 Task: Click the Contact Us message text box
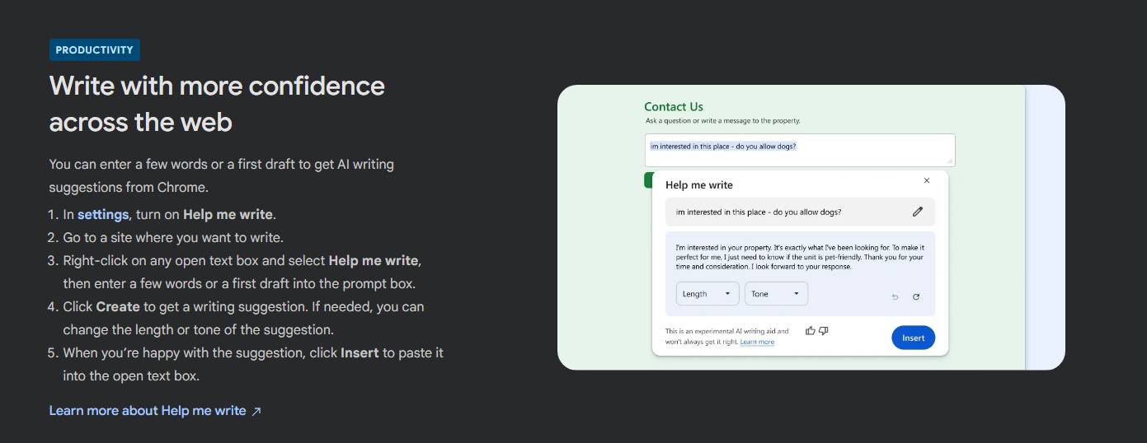tap(799, 150)
